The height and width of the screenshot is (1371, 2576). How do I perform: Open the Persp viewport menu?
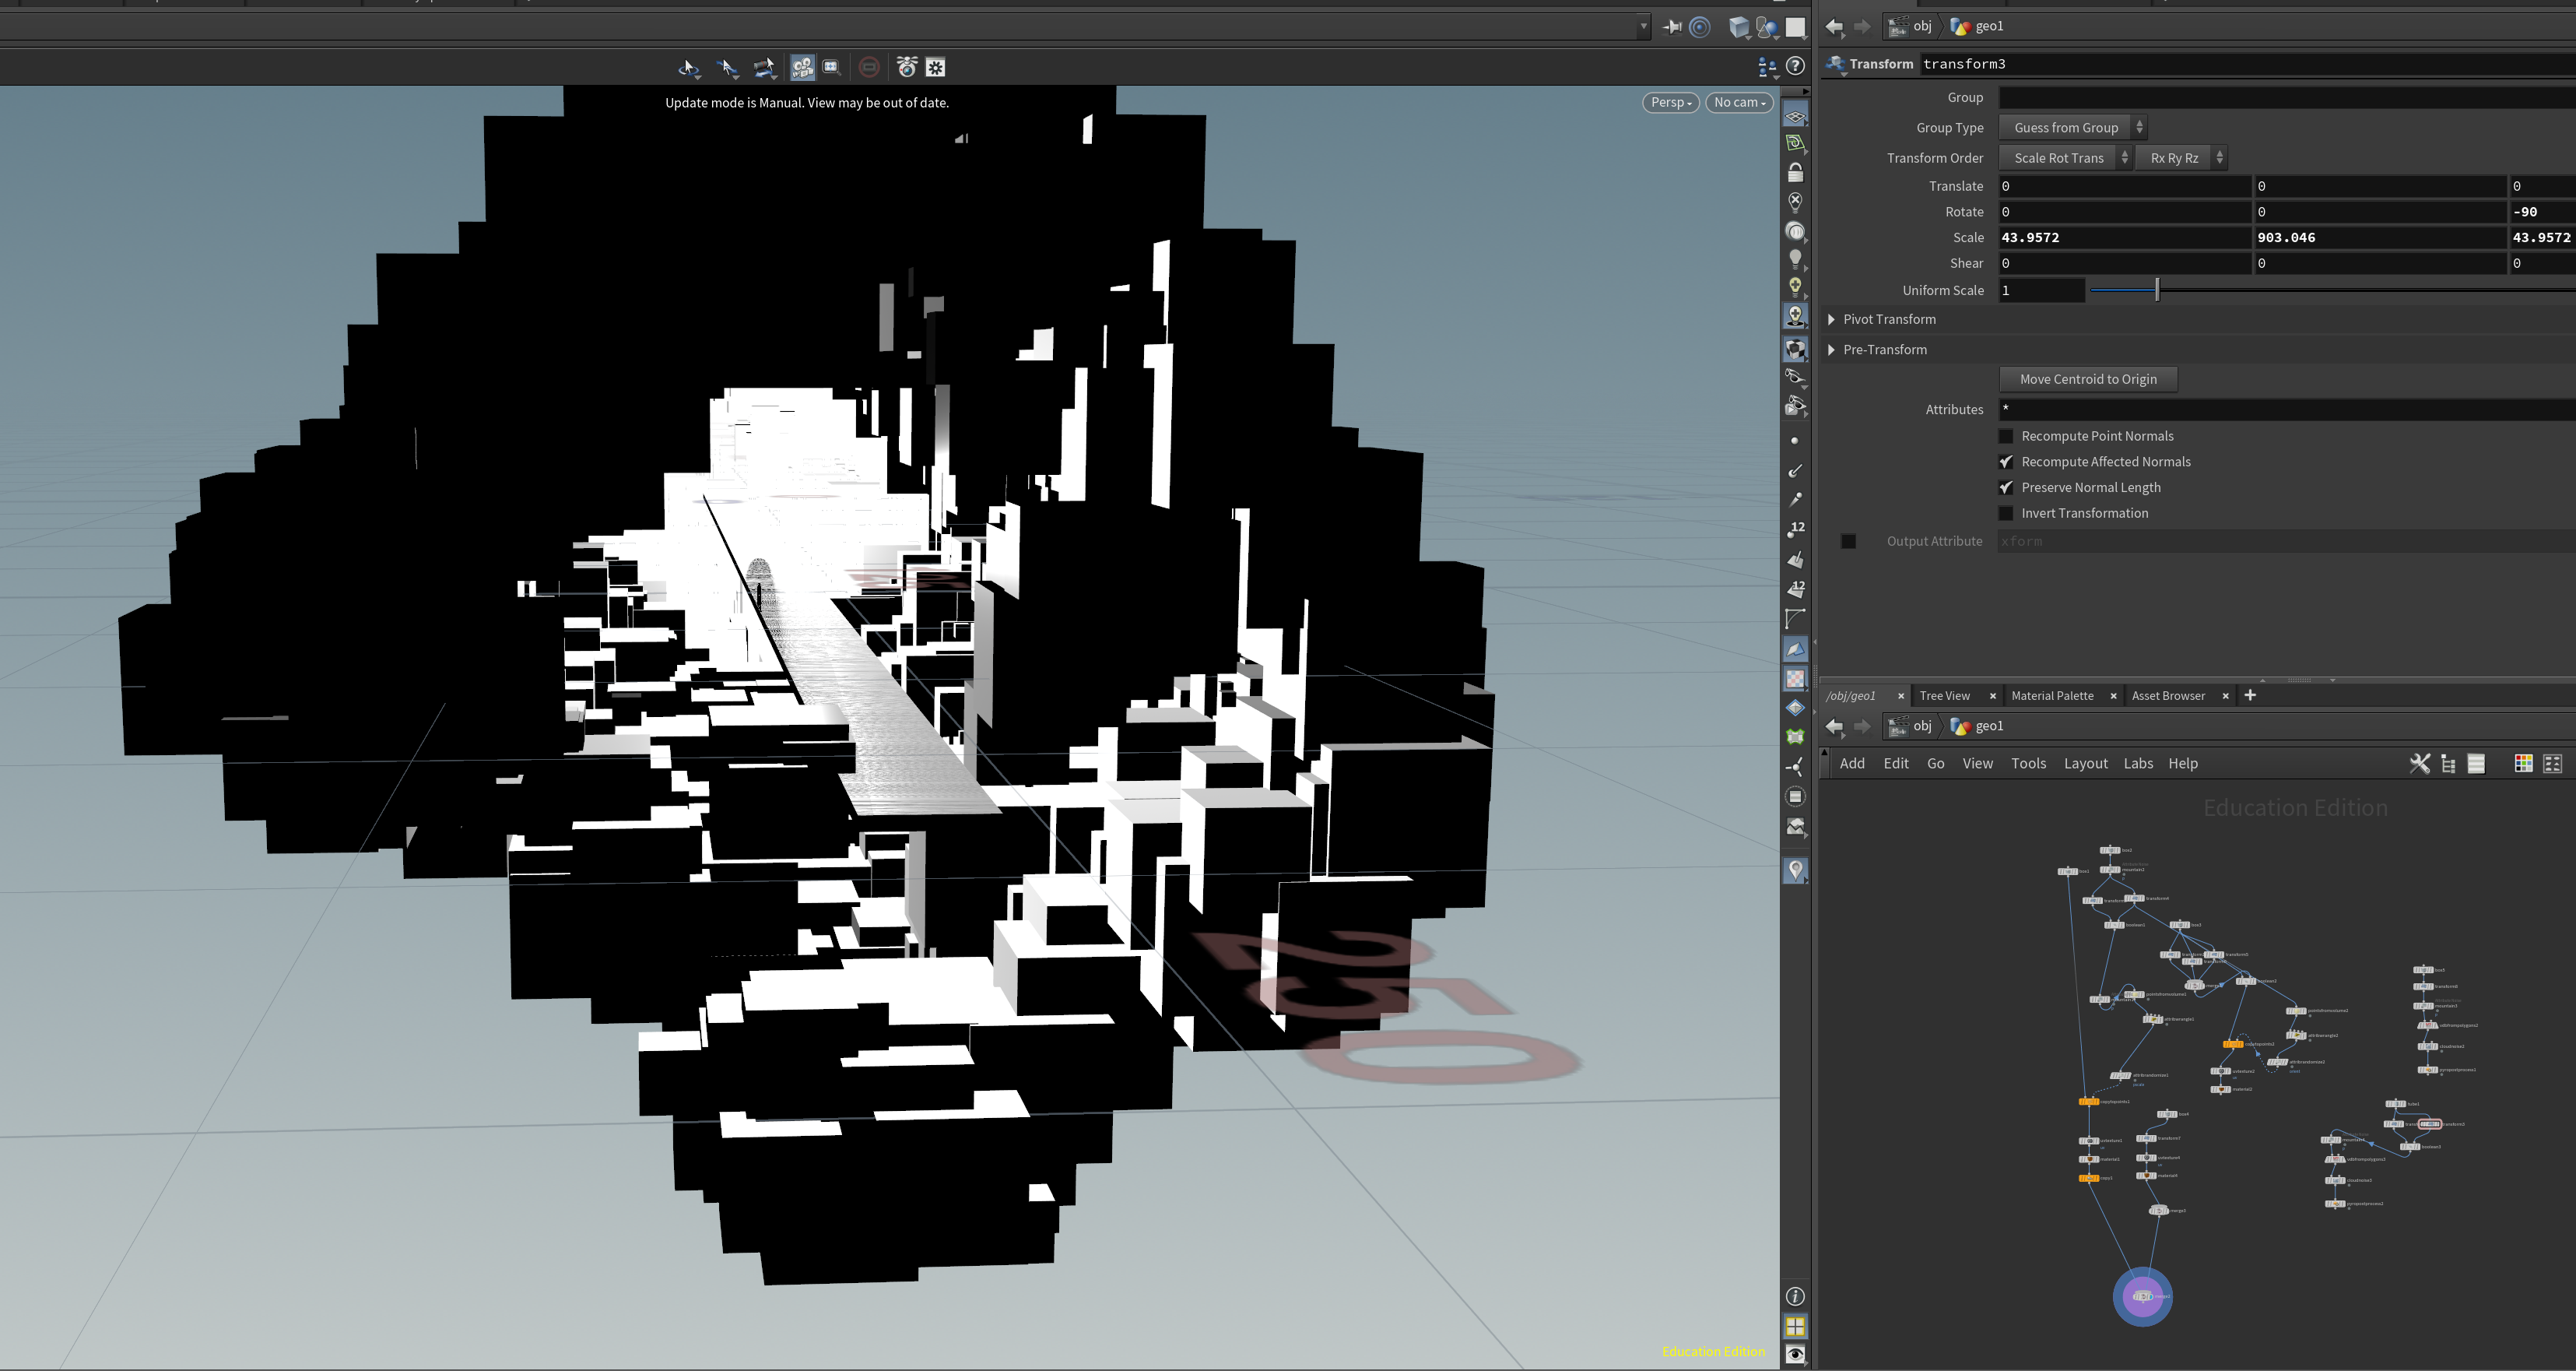[1670, 102]
